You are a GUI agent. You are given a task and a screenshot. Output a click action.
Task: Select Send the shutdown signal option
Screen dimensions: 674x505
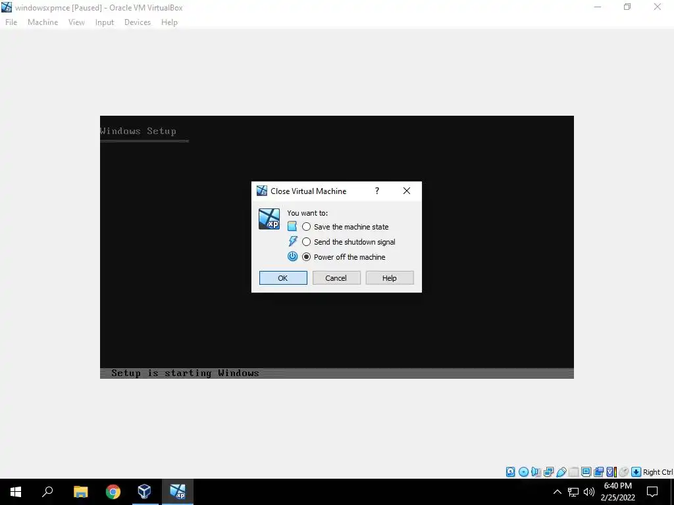[x=349, y=242]
